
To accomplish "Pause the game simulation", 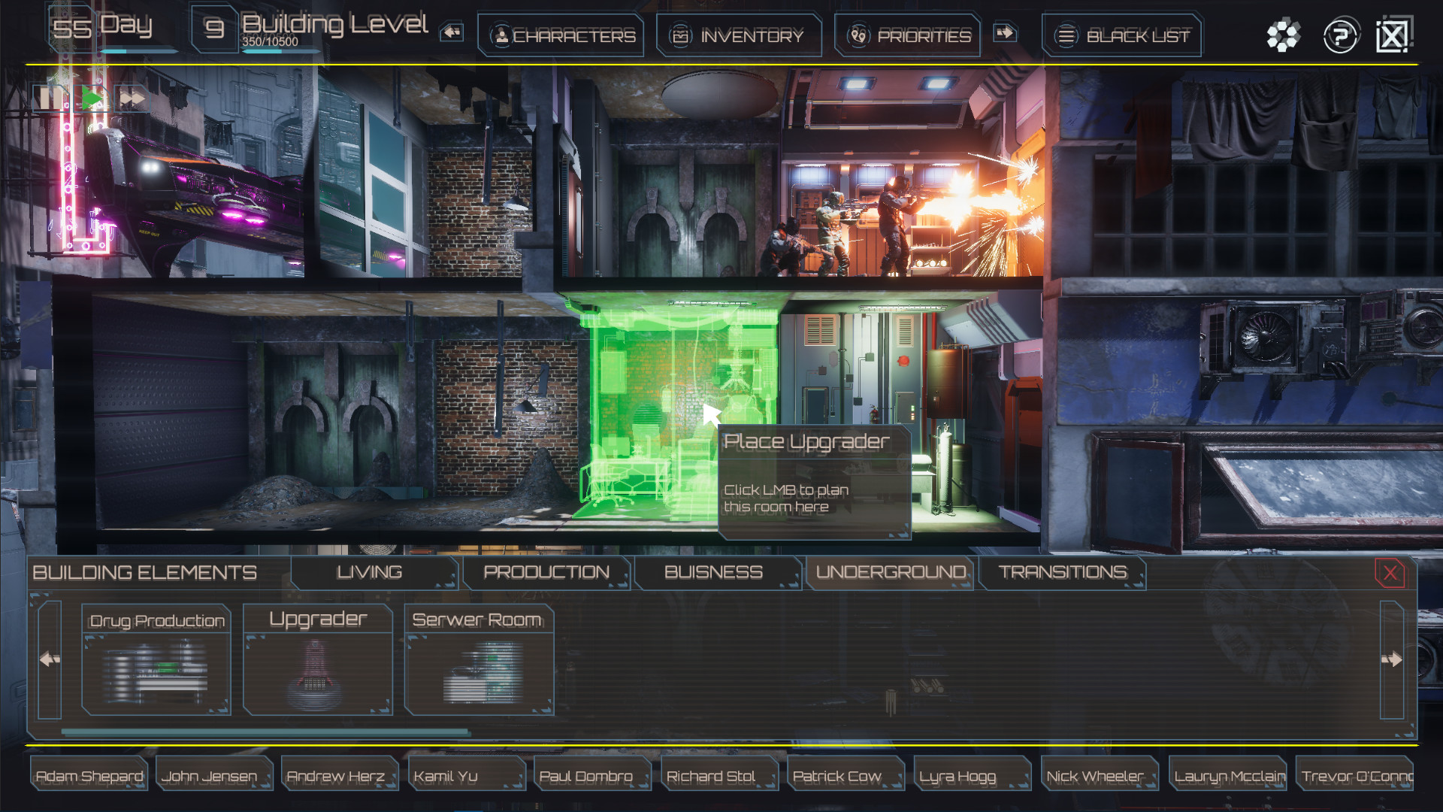I will coord(50,98).
